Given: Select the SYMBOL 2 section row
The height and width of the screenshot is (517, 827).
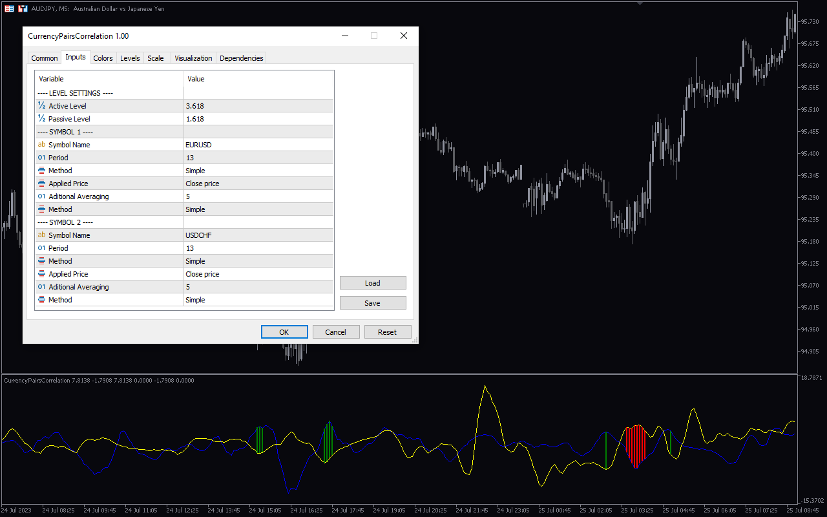Looking at the screenshot, I should pyautogui.click(x=184, y=222).
